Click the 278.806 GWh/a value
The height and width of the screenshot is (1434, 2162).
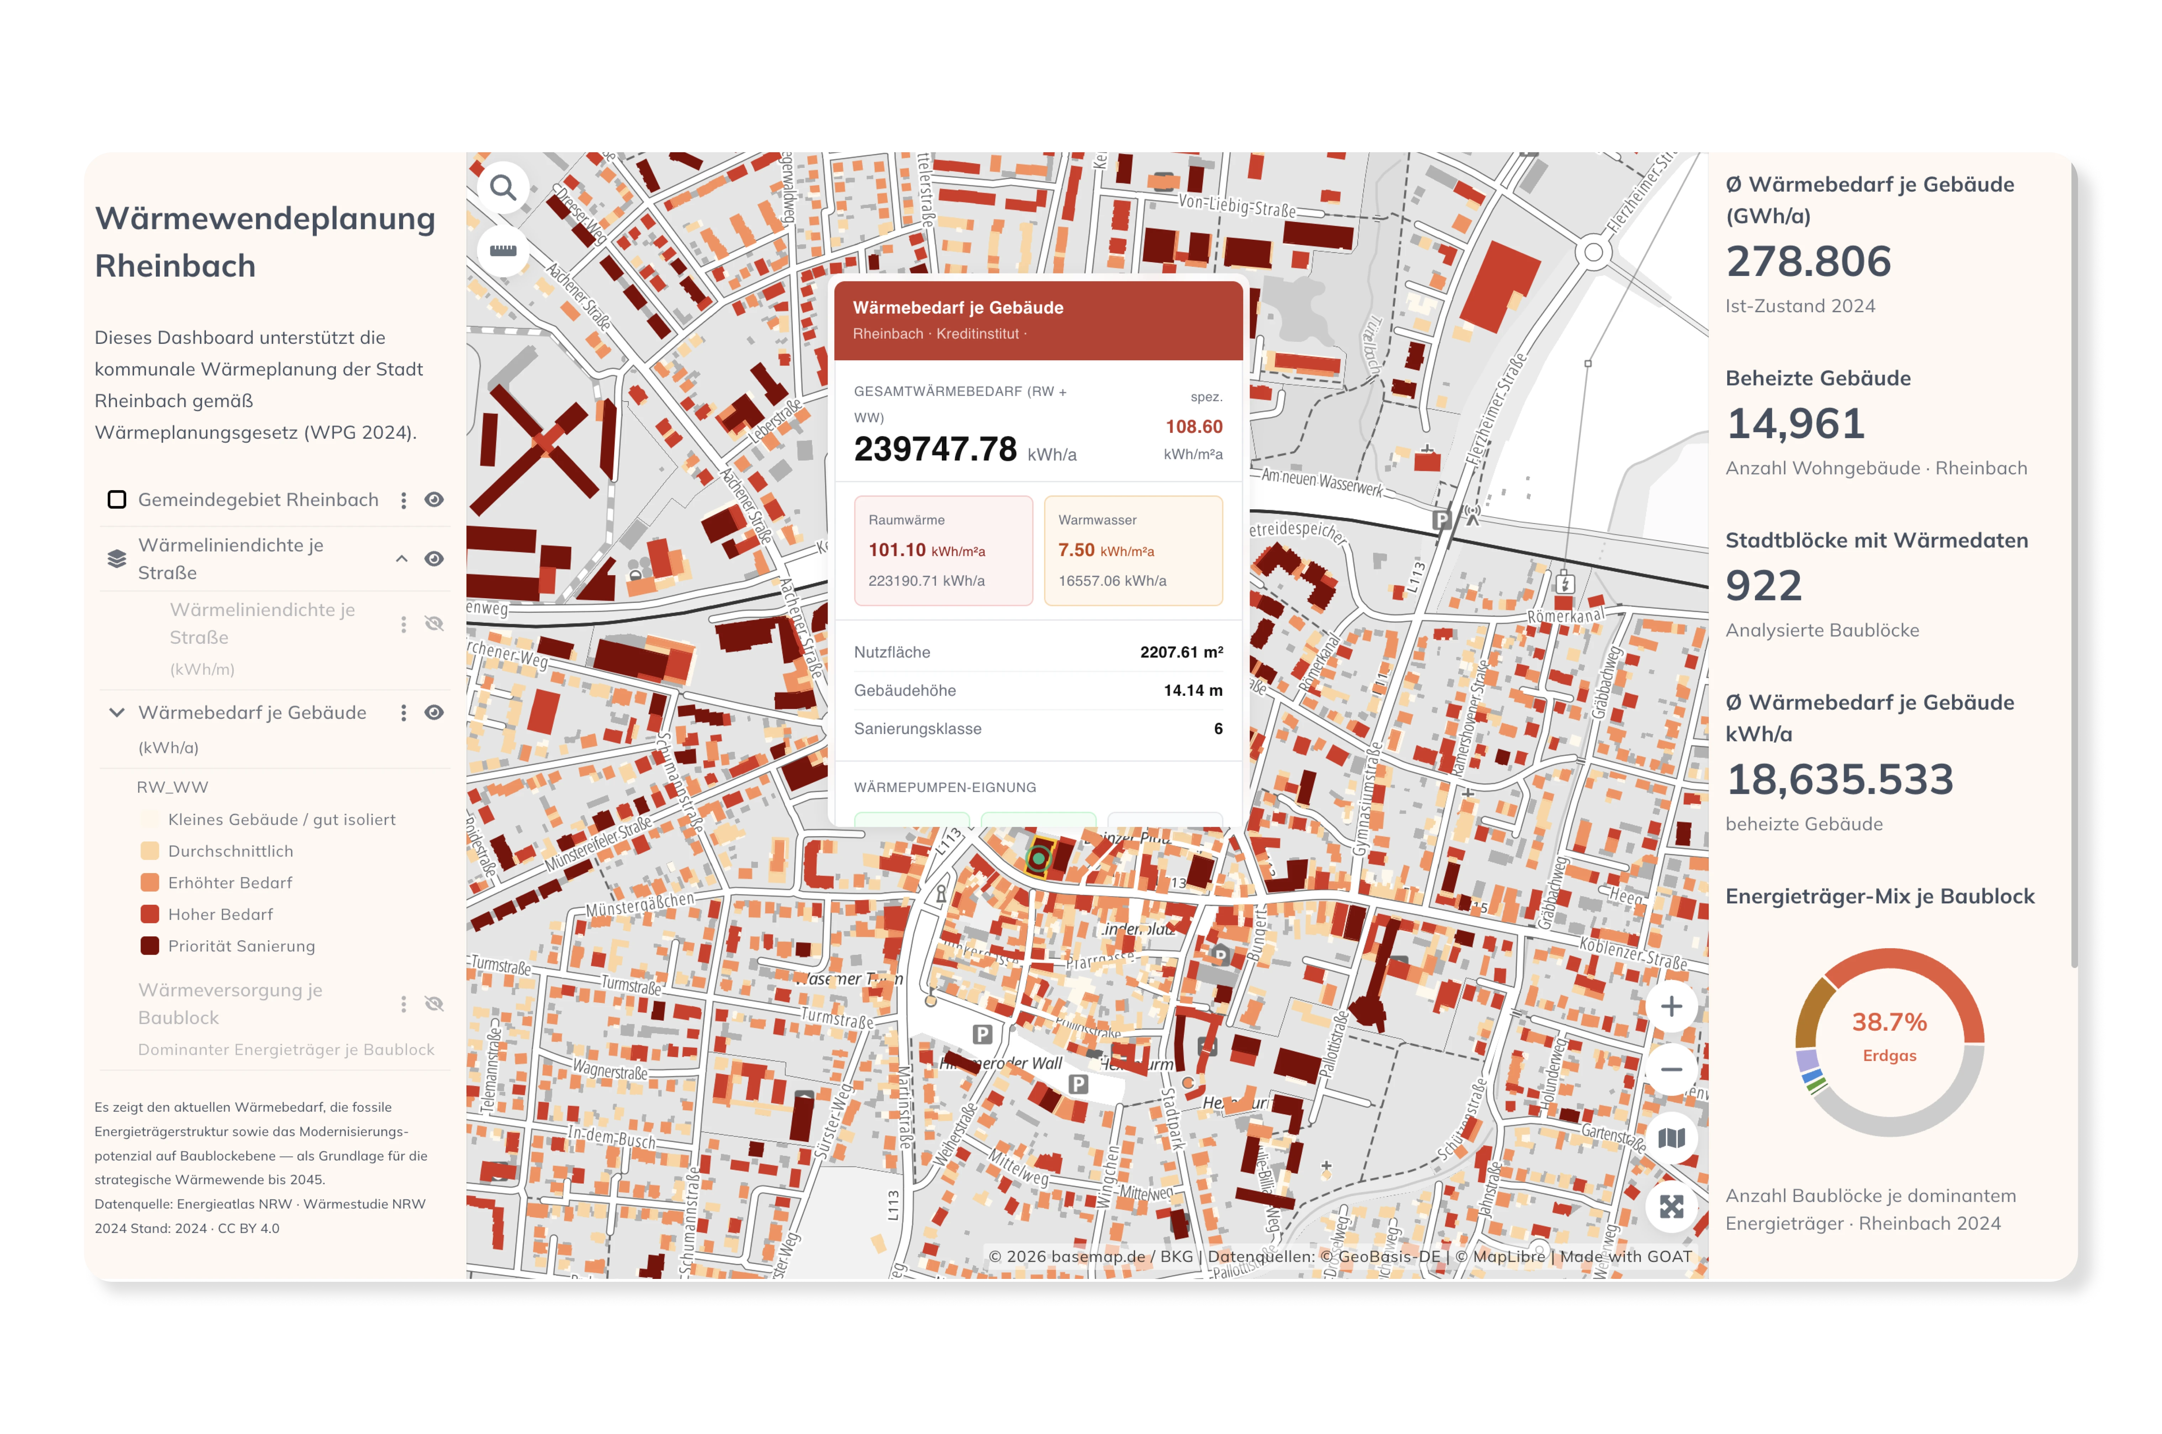click(1808, 261)
